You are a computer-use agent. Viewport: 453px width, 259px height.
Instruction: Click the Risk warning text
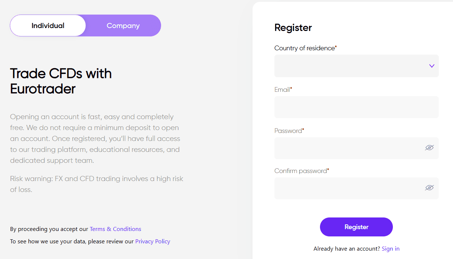pyautogui.click(x=97, y=184)
